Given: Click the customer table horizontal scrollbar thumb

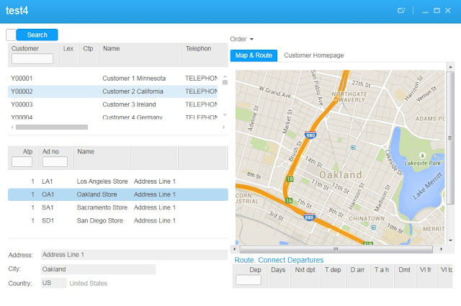Looking at the screenshot, I should click(x=52, y=127).
